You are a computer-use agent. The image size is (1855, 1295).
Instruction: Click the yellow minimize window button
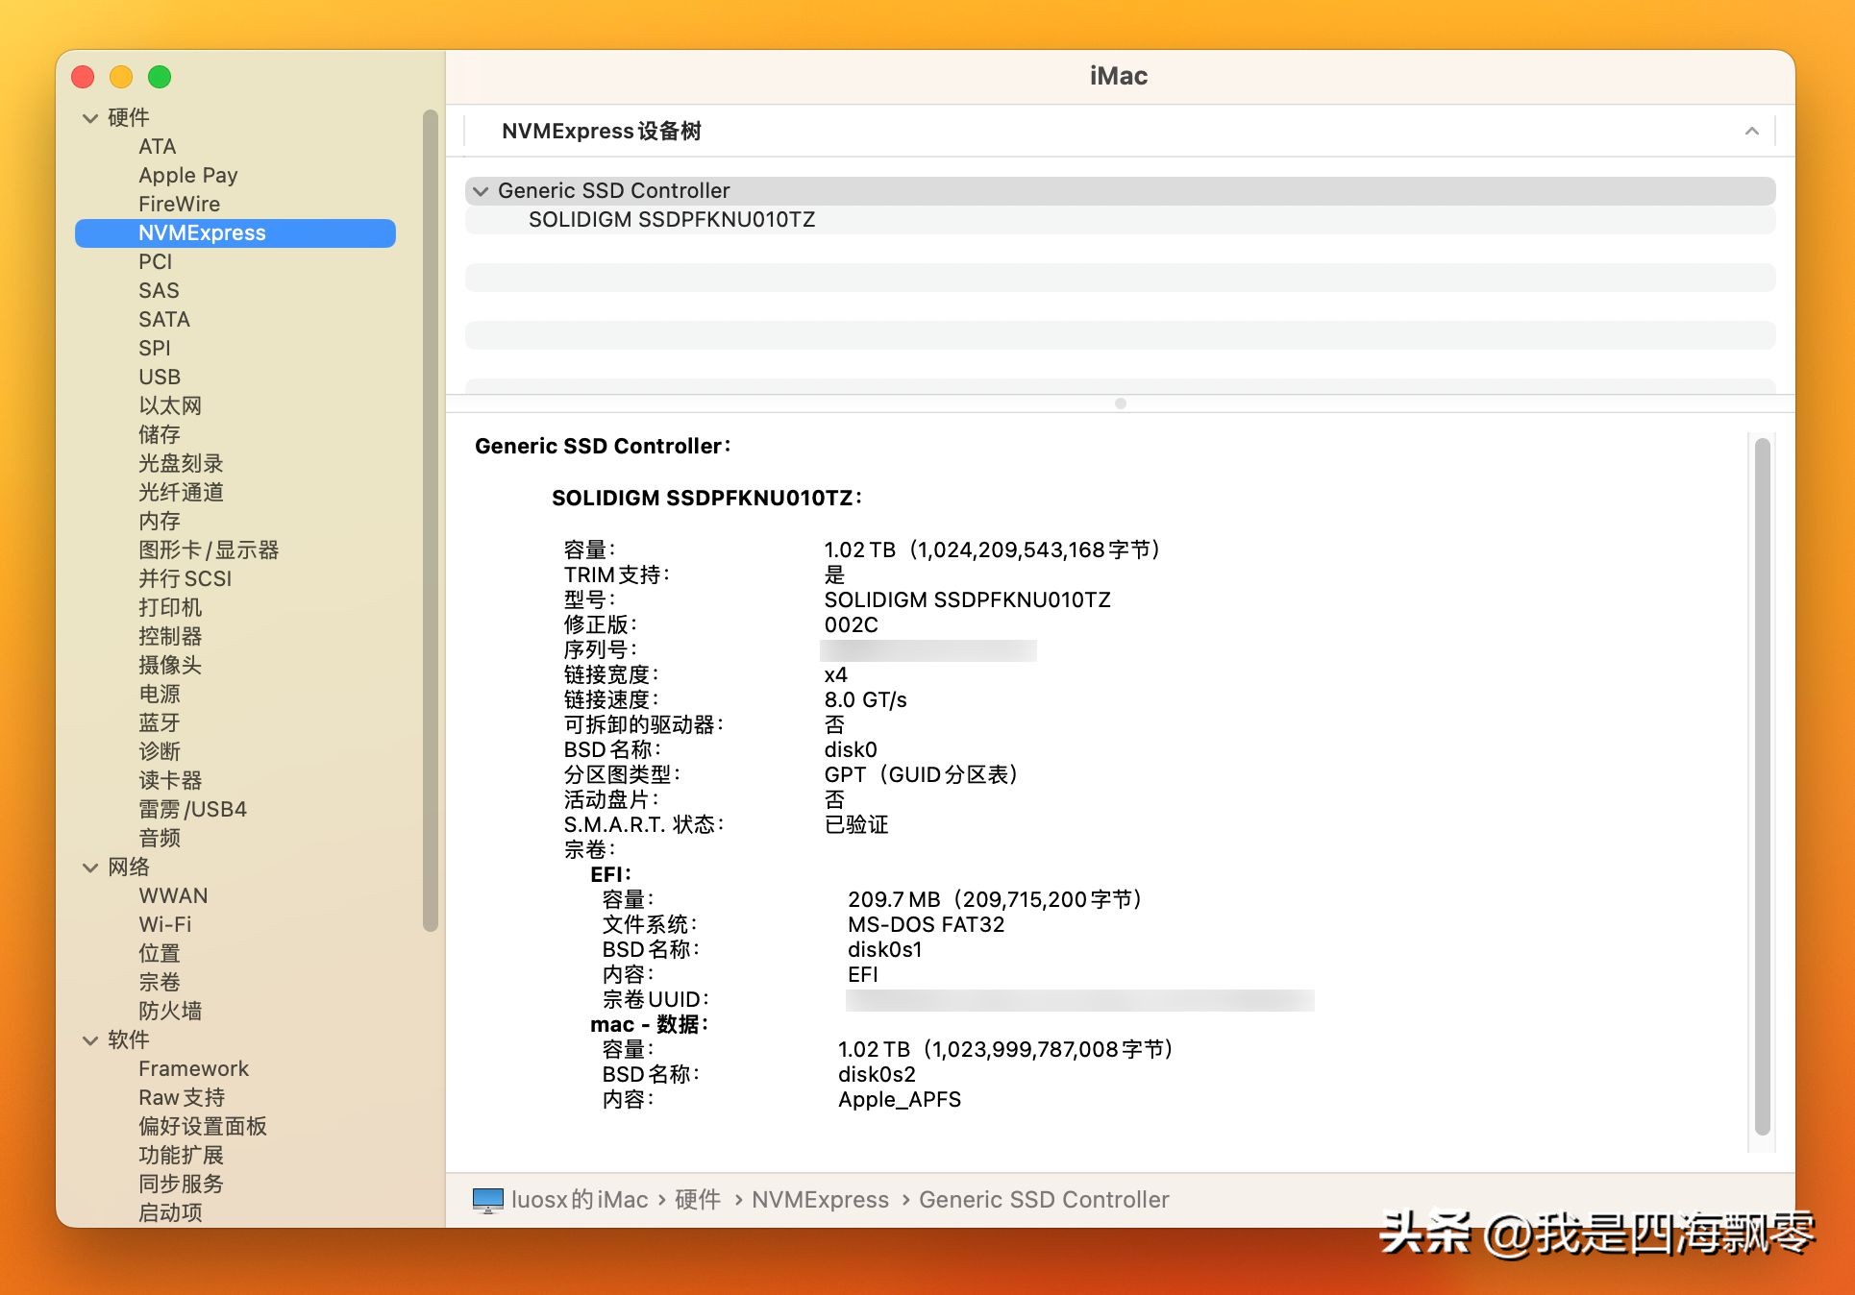[x=121, y=77]
